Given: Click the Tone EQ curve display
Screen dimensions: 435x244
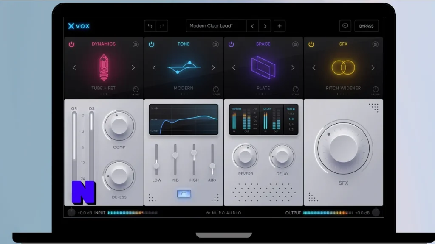Looking at the screenshot, I should (184, 119).
